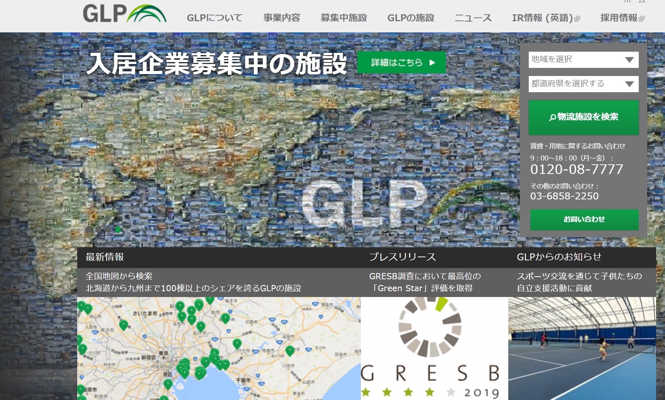Click external link icon beside IR情報 (英語)
This screenshot has width=665, height=400.
pos(577,19)
